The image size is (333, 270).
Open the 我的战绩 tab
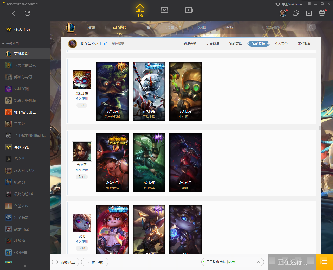click(x=119, y=27)
